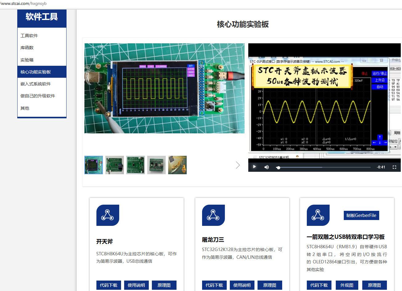Open the 实验箱 sidebar item

pyautogui.click(x=42, y=60)
